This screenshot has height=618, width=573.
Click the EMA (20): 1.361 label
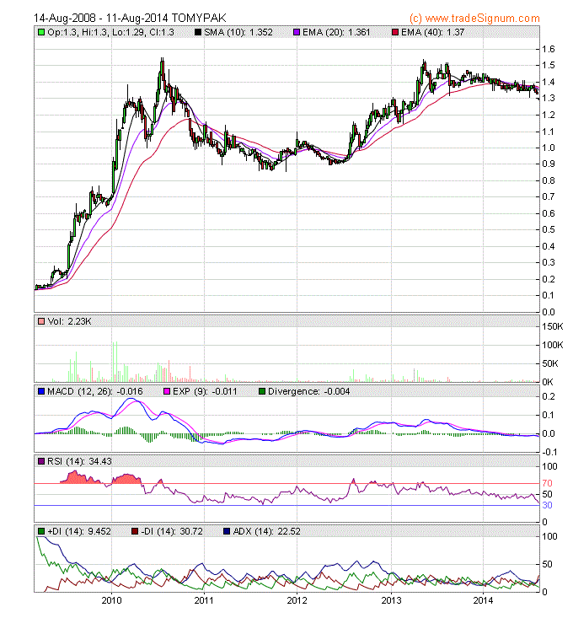[x=336, y=32]
